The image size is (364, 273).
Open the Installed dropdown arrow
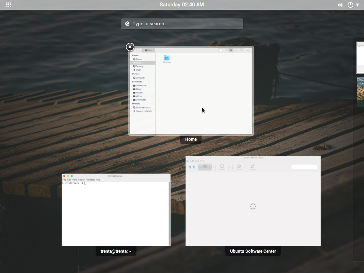tap(230, 167)
